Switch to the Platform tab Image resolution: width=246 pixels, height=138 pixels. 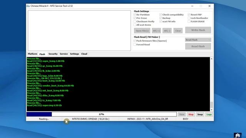32,54
